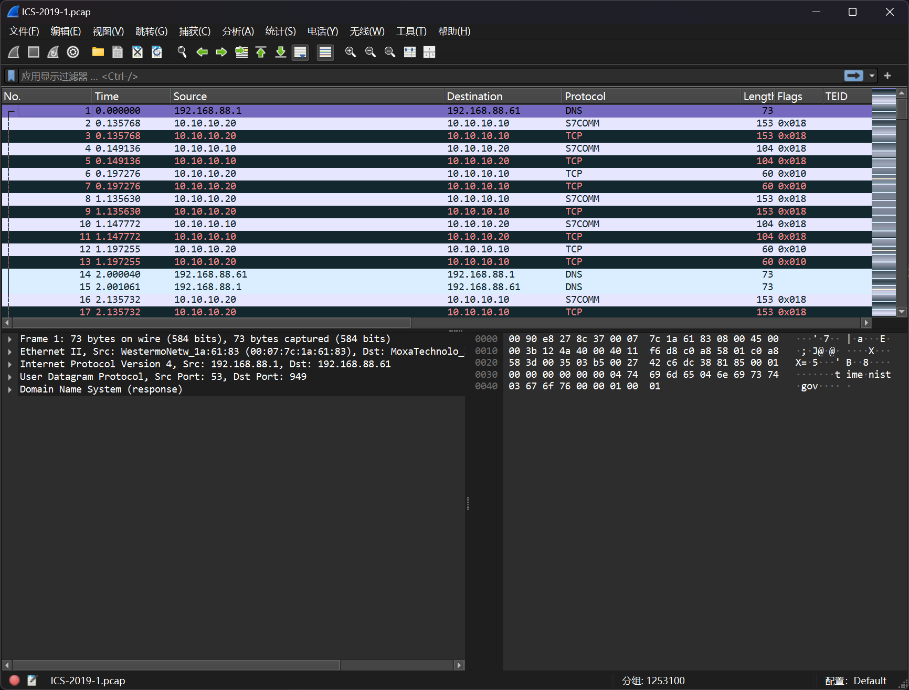The image size is (909, 690).
Task: Select packet 10 at time 1.147772
Action: 437,224
